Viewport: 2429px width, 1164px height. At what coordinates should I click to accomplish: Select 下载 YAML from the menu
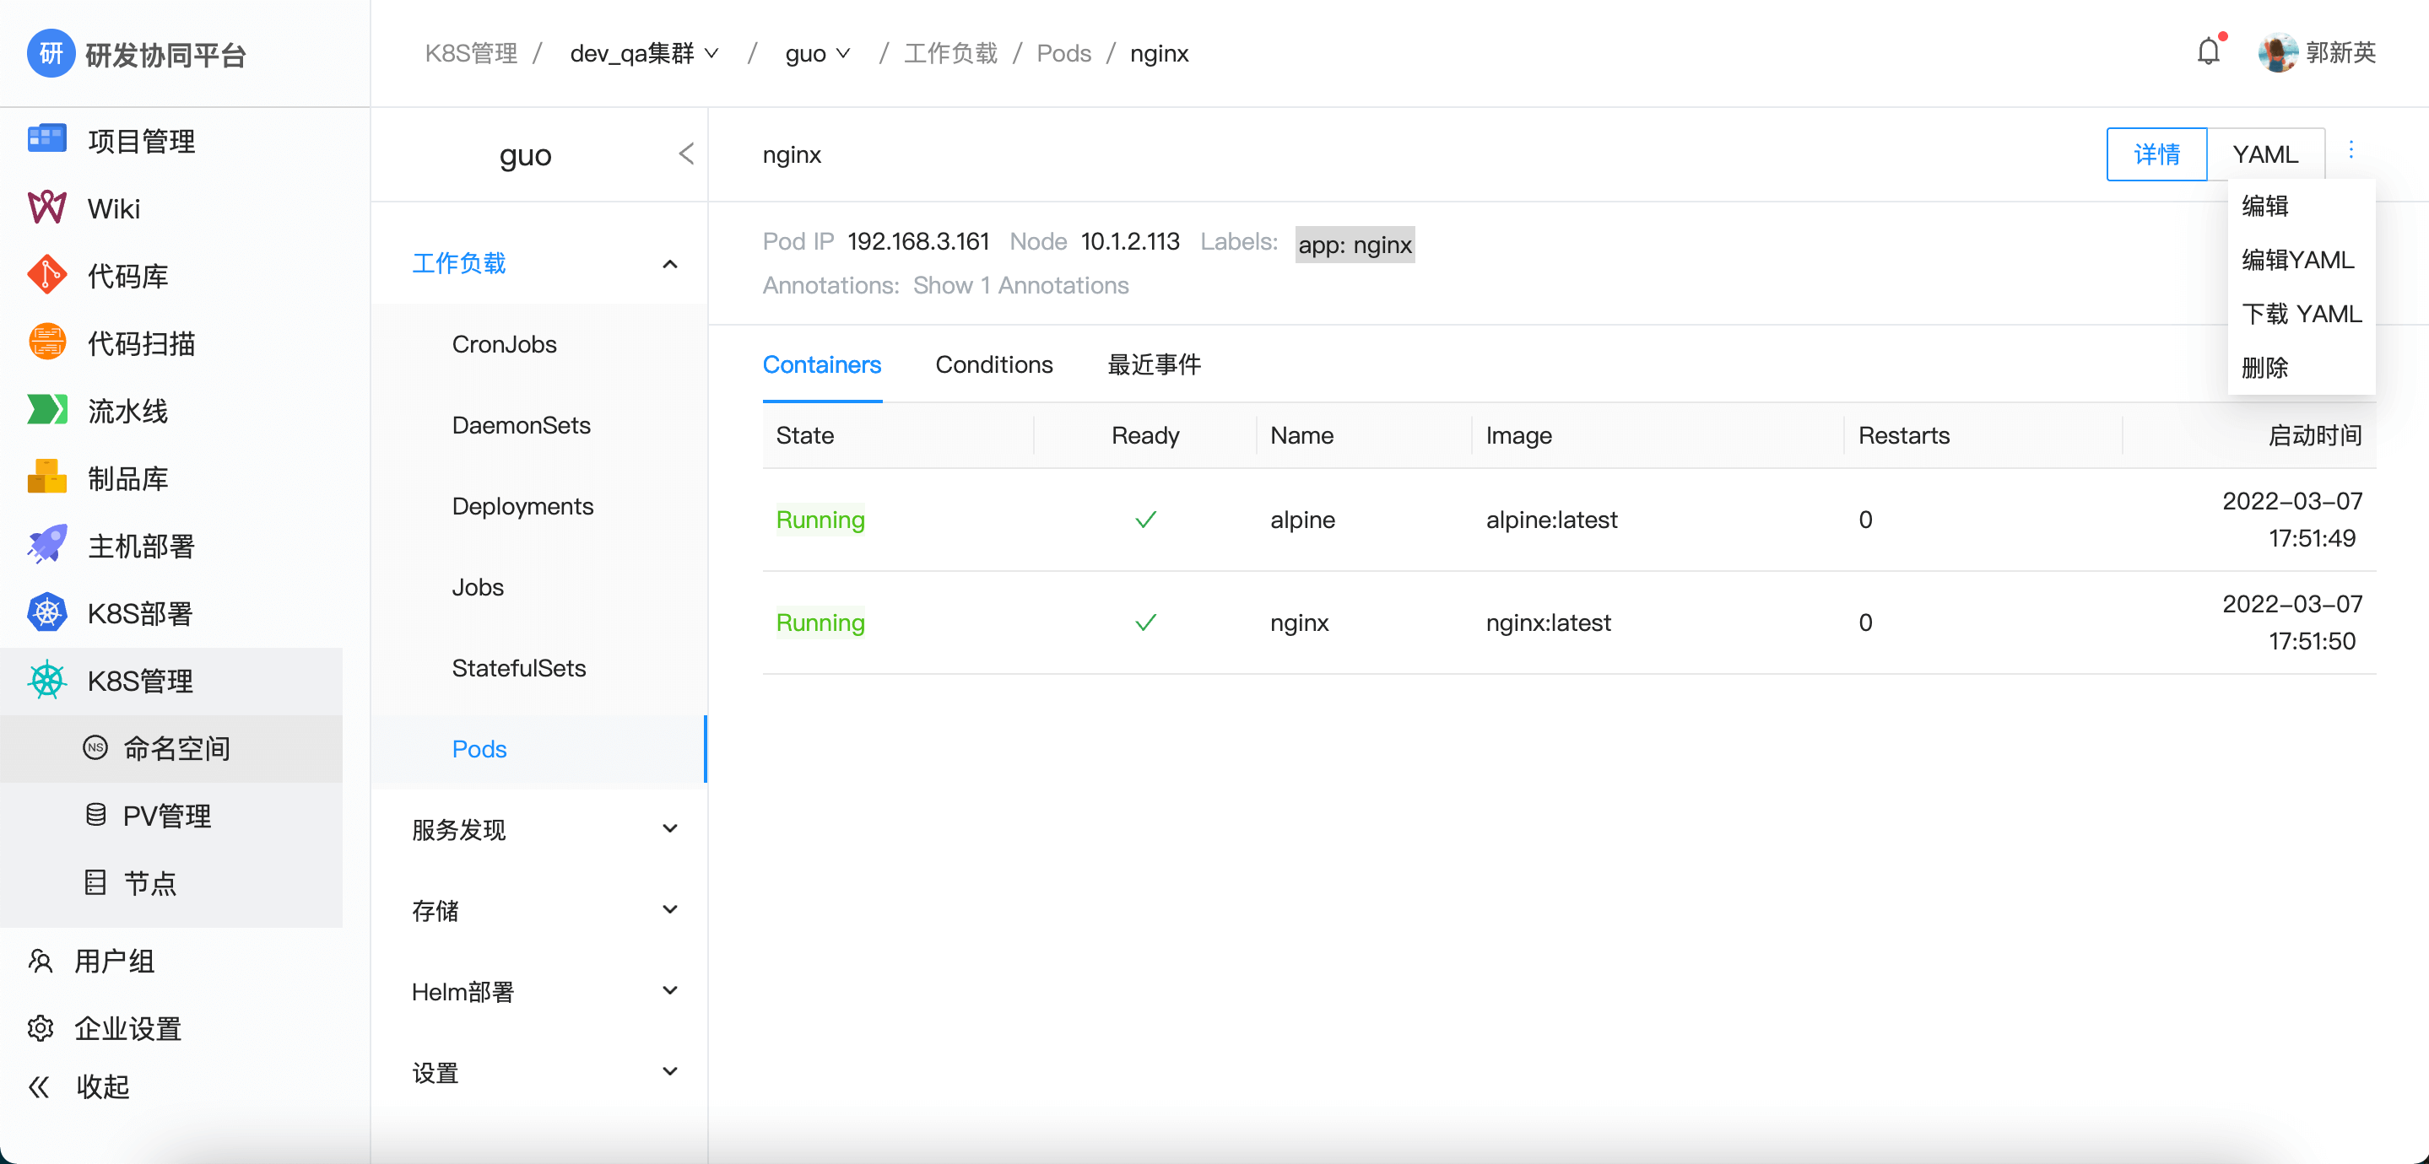2301,314
